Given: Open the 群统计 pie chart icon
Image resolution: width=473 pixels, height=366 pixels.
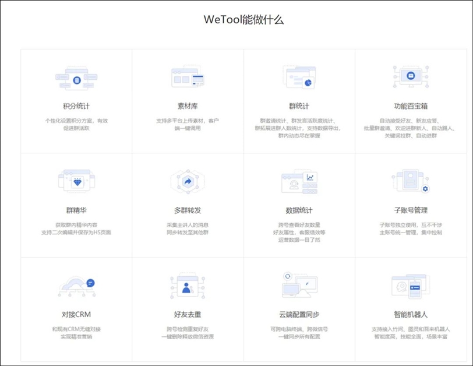Looking at the screenshot, I should tap(299, 77).
